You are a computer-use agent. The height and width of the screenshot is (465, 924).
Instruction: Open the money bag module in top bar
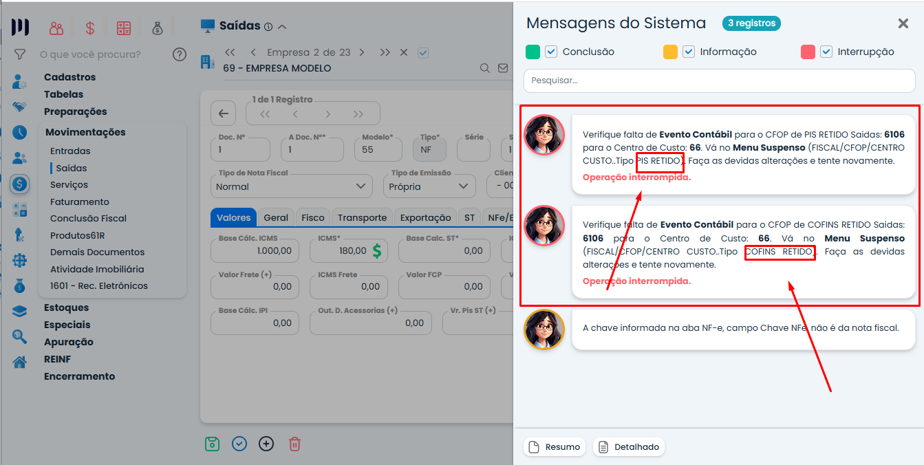coord(158,28)
